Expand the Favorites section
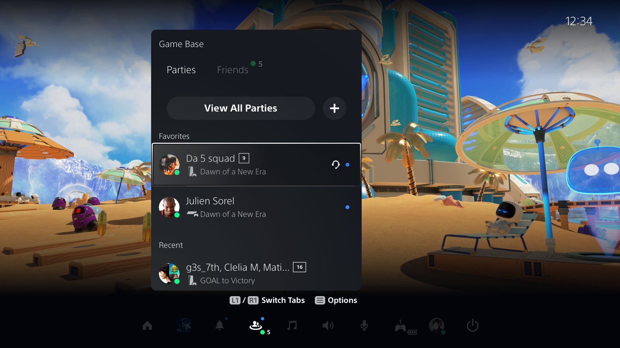 [174, 136]
